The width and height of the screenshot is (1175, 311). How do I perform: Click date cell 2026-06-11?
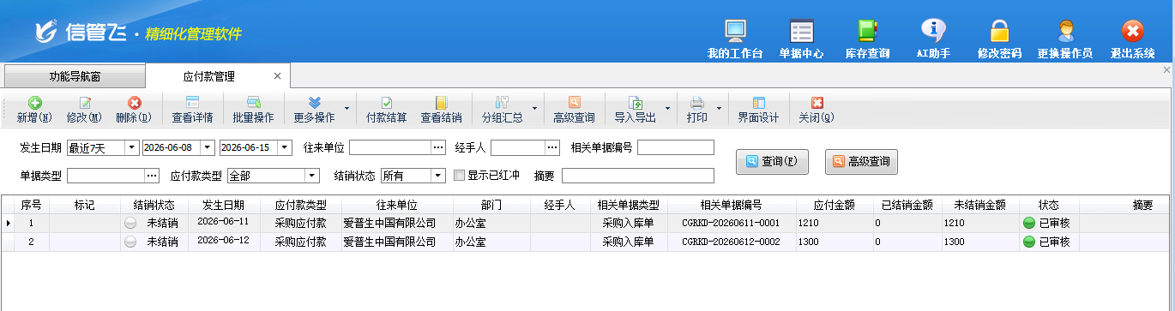223,222
